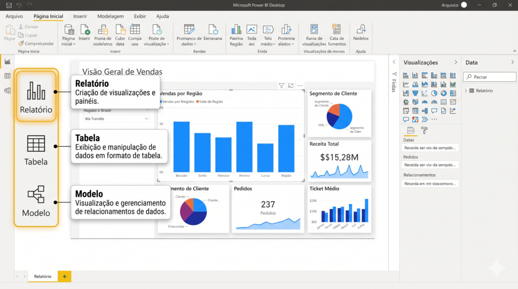Collapse the ribbon with caret arrow
The height and width of the screenshot is (289, 518).
click(514, 51)
